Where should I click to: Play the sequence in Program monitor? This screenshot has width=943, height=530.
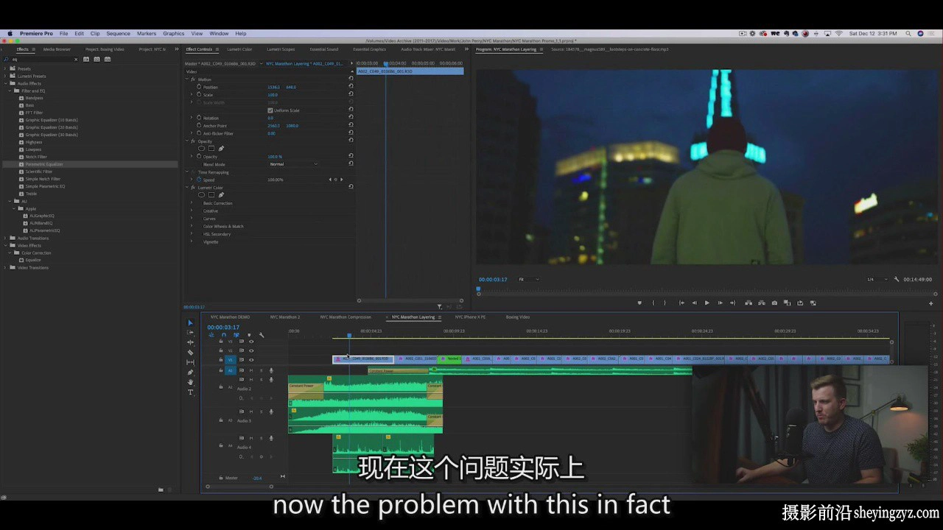coord(707,303)
